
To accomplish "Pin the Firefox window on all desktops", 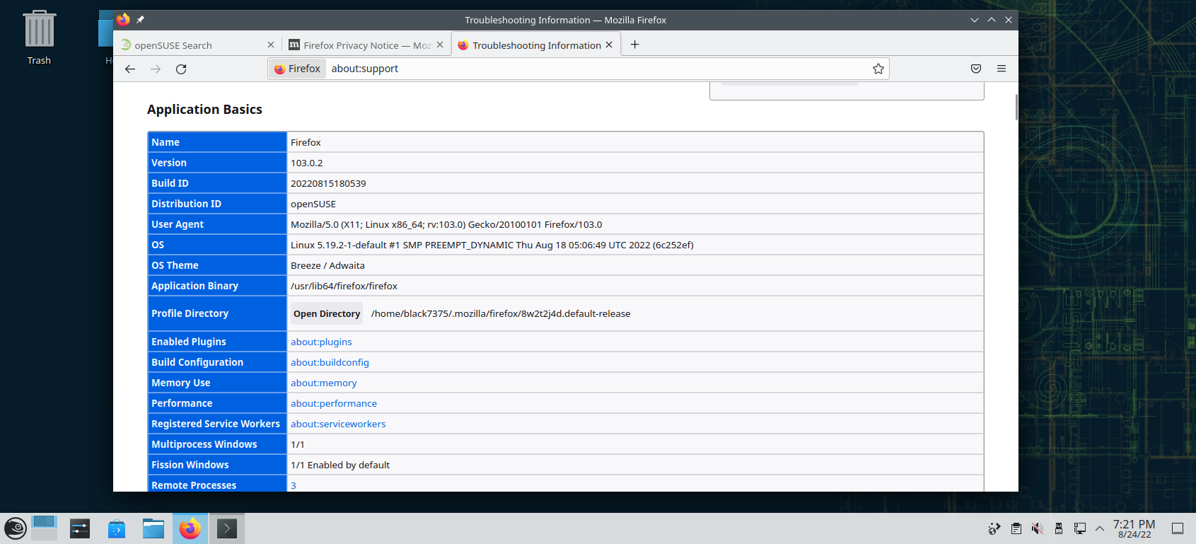I will pos(140,20).
